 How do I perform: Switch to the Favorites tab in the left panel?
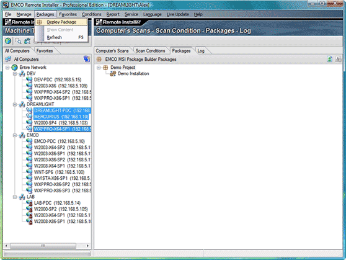click(x=45, y=51)
